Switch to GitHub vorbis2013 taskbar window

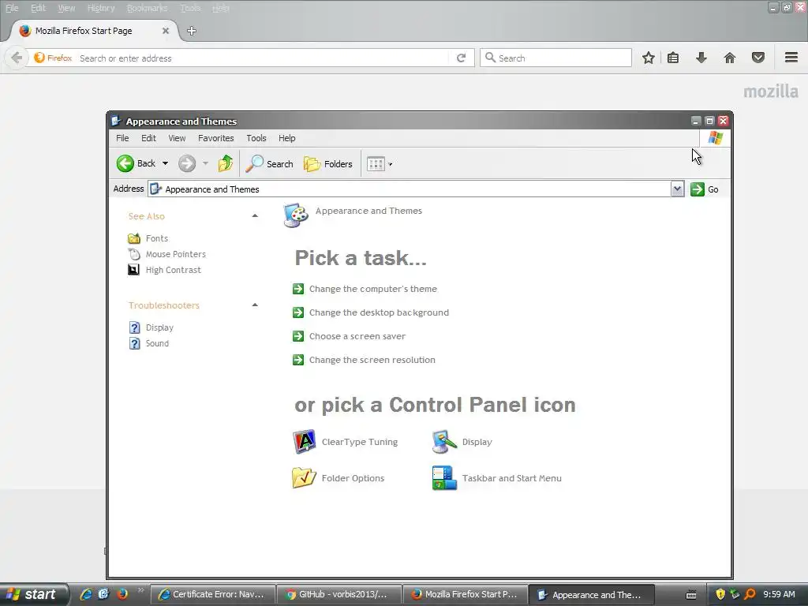[x=339, y=594]
